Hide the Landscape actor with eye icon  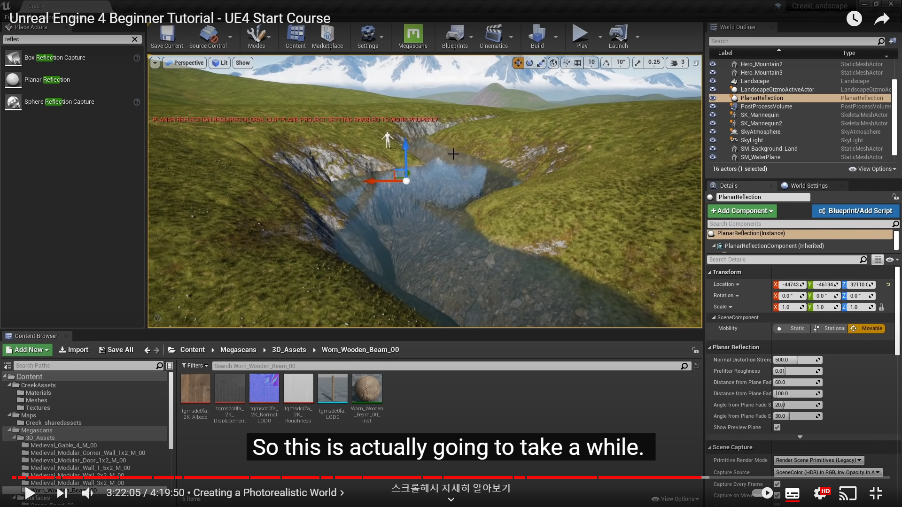pyautogui.click(x=713, y=81)
